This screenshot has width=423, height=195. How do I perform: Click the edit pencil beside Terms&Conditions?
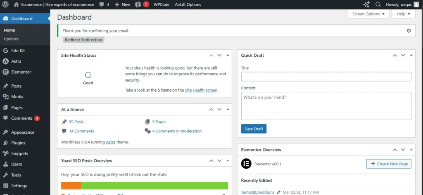[x=278, y=192]
